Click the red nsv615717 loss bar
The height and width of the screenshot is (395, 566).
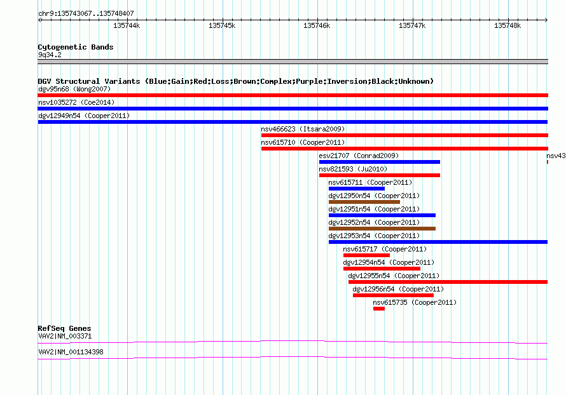(366, 255)
